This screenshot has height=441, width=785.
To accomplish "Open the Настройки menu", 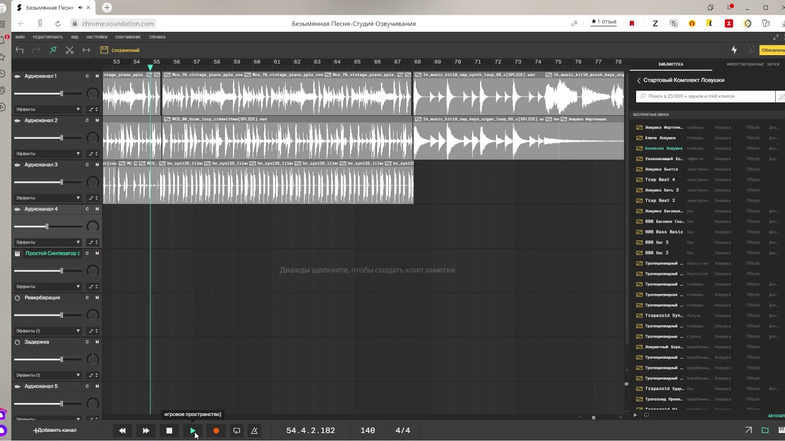I will point(97,37).
